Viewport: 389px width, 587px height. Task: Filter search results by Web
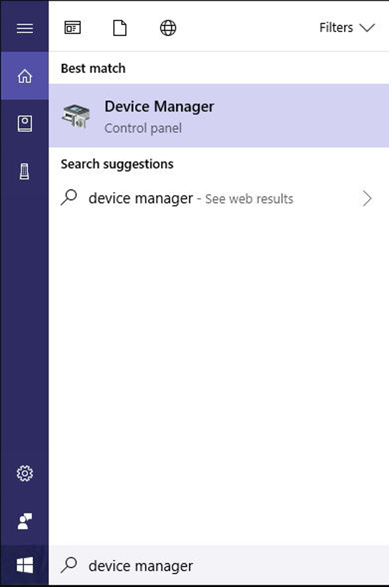click(168, 28)
